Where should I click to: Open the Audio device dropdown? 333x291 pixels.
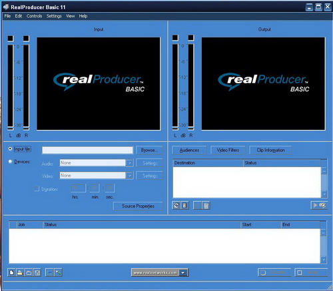(129, 163)
